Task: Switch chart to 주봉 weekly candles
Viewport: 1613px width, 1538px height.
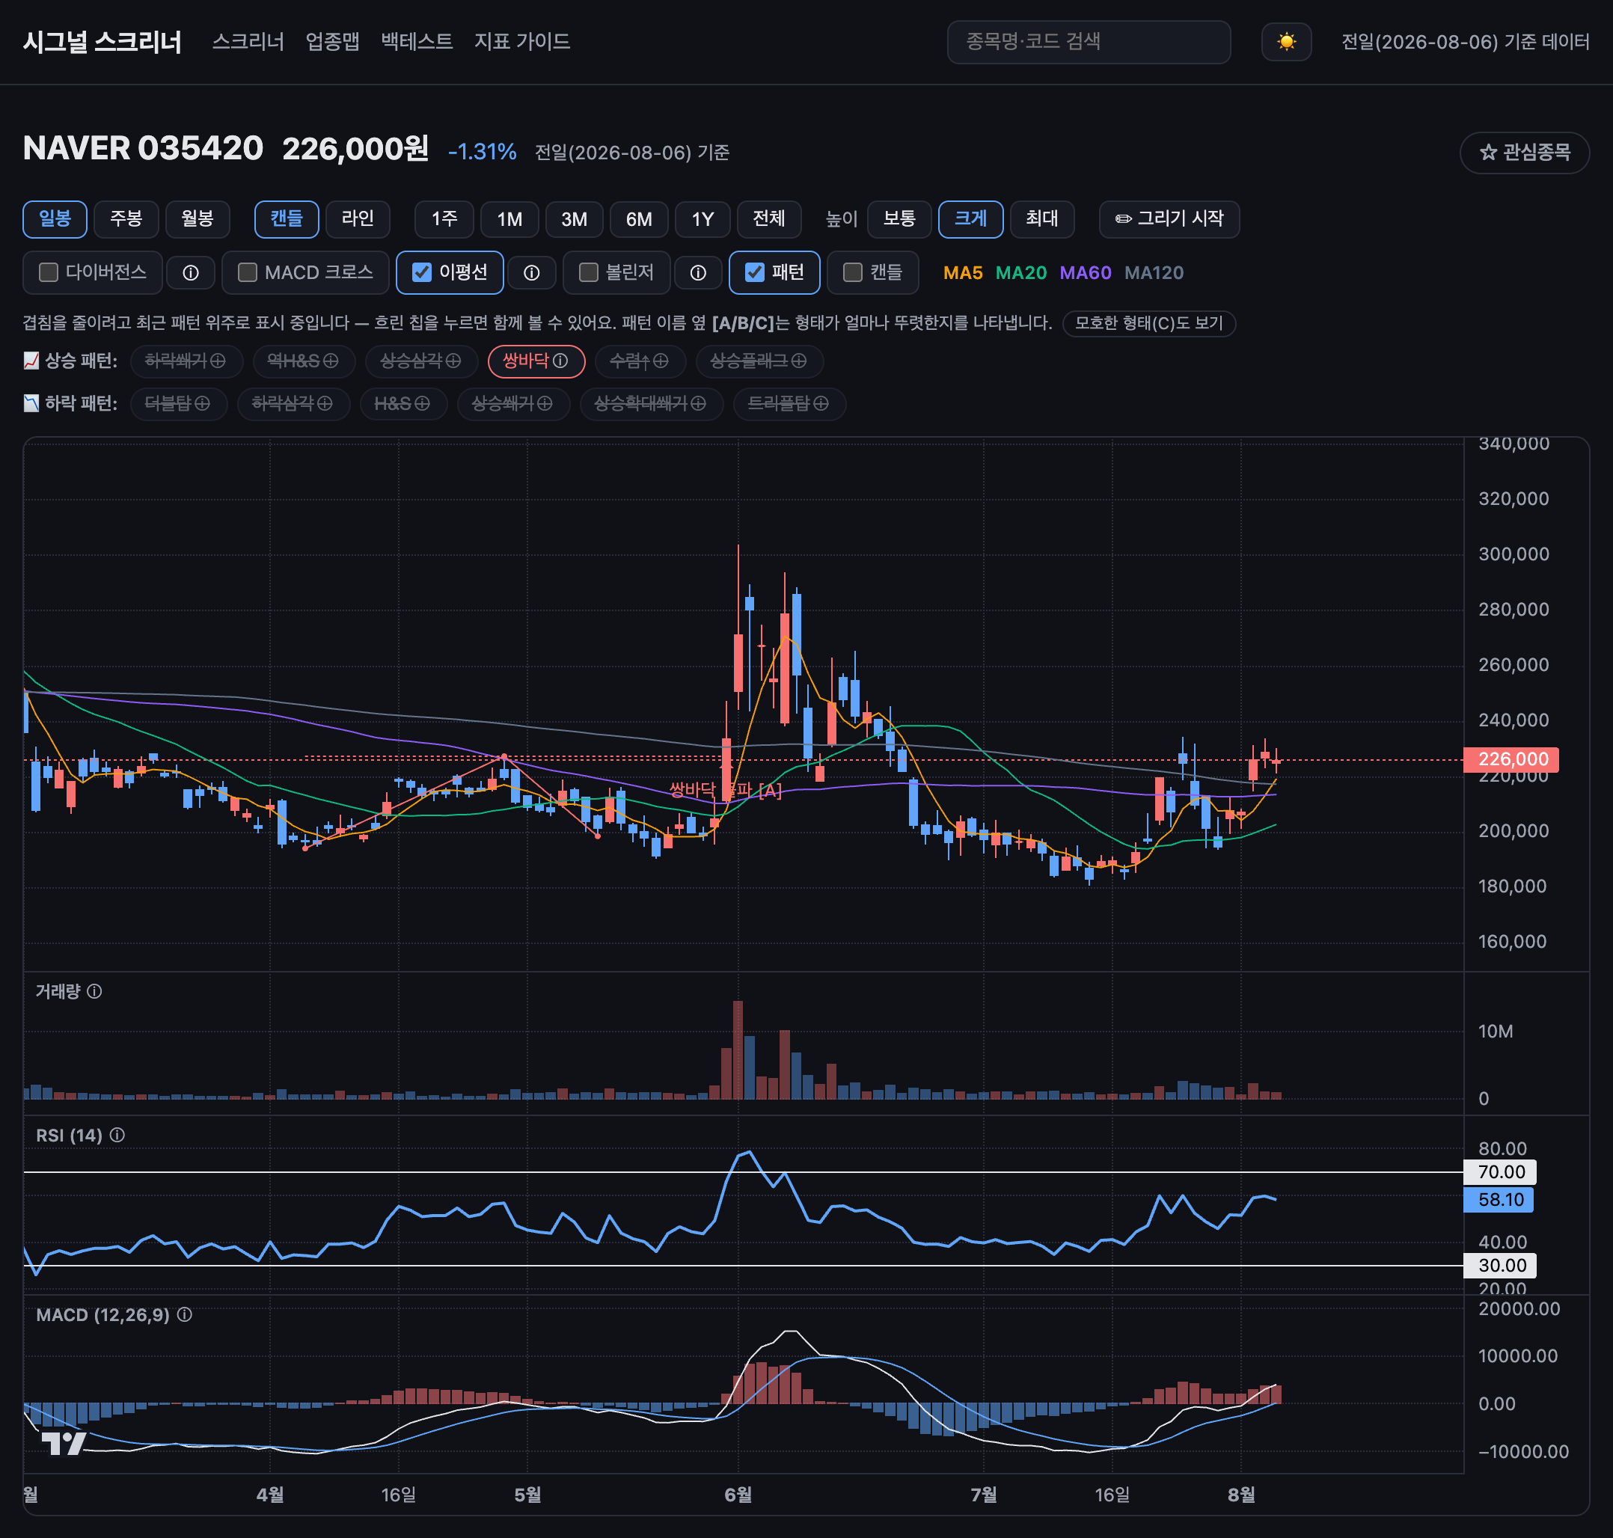Action: click(x=126, y=219)
